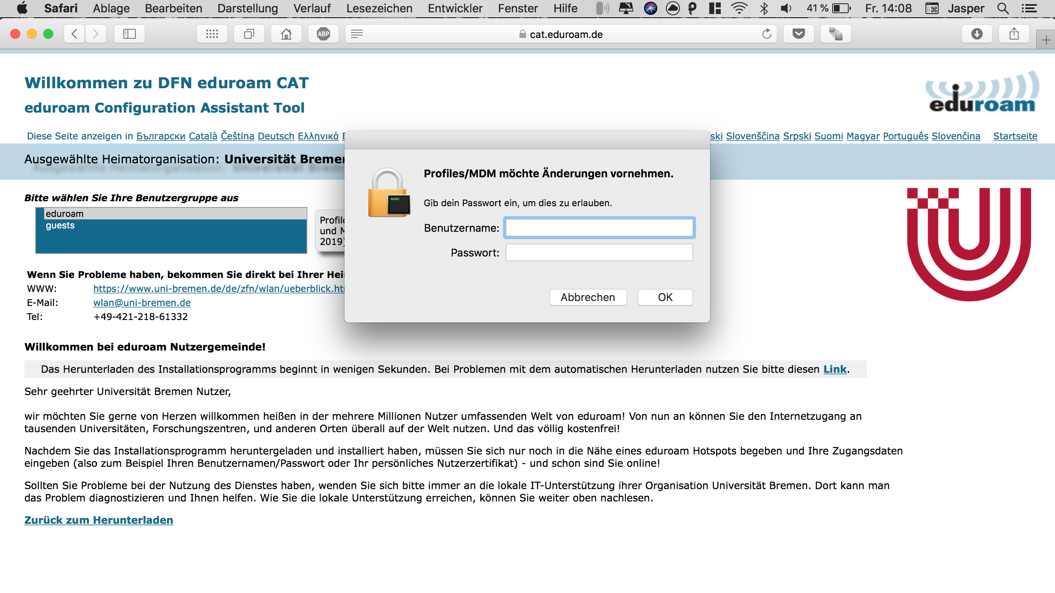Show downloads with arrow icon
The width and height of the screenshot is (1055, 593).
point(977,34)
